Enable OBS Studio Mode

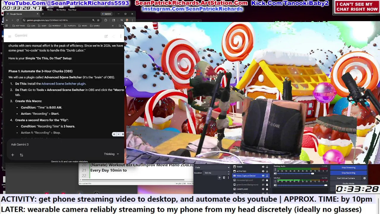pos(349,184)
